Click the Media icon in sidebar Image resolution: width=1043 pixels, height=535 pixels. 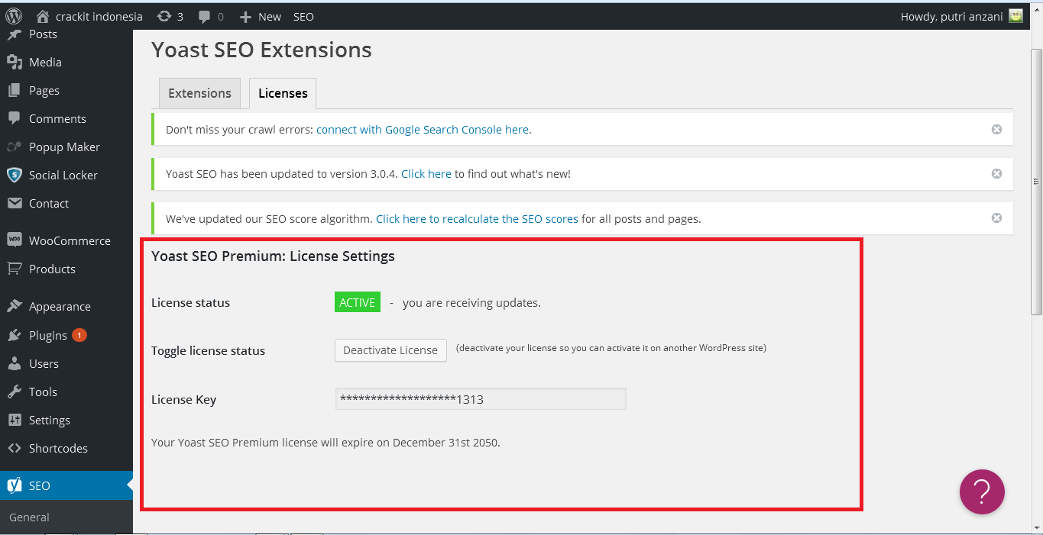[x=14, y=63]
